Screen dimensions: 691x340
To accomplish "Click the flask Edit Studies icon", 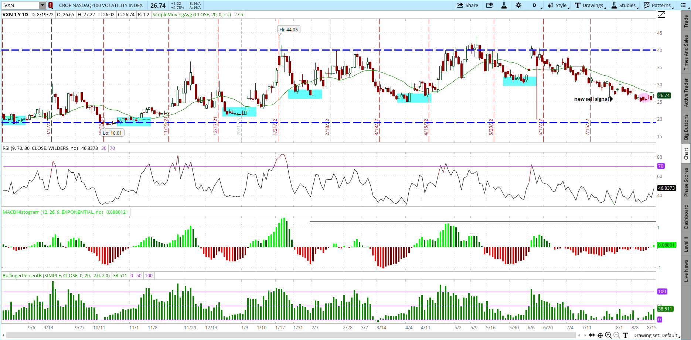I will pos(504,5).
